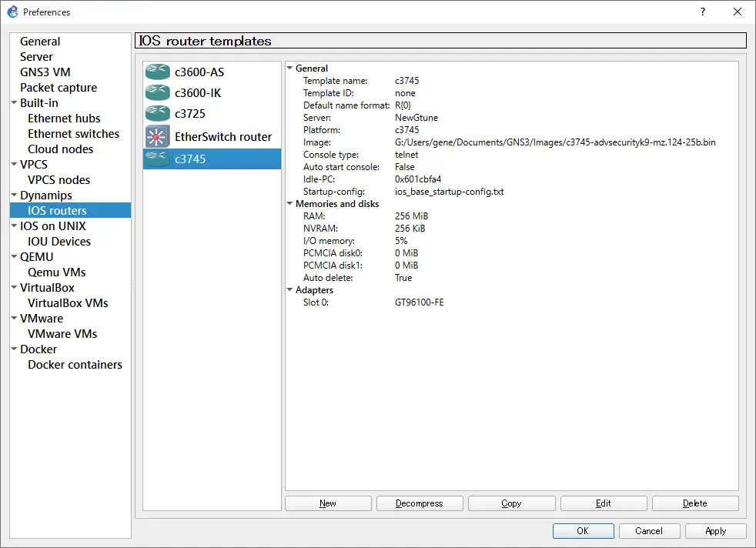Cancel the Preferences dialog
This screenshot has width=756, height=548.
click(x=649, y=530)
